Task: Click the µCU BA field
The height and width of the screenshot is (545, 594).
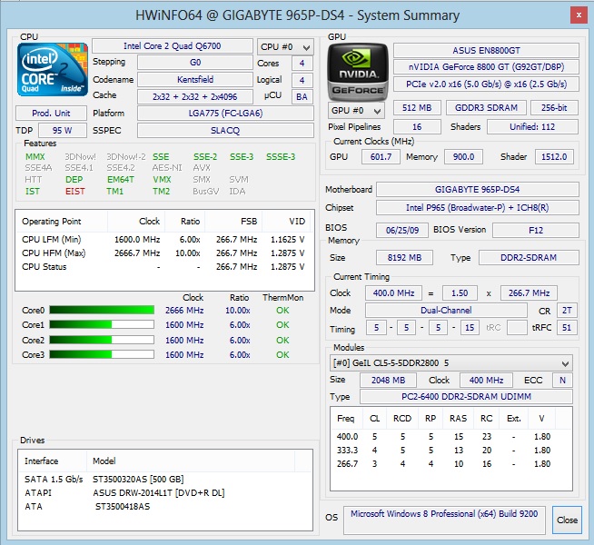Action: click(302, 97)
